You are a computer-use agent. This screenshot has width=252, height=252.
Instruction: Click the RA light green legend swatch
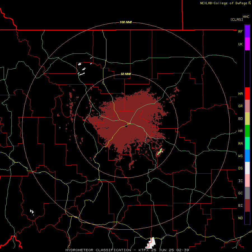point(247,143)
